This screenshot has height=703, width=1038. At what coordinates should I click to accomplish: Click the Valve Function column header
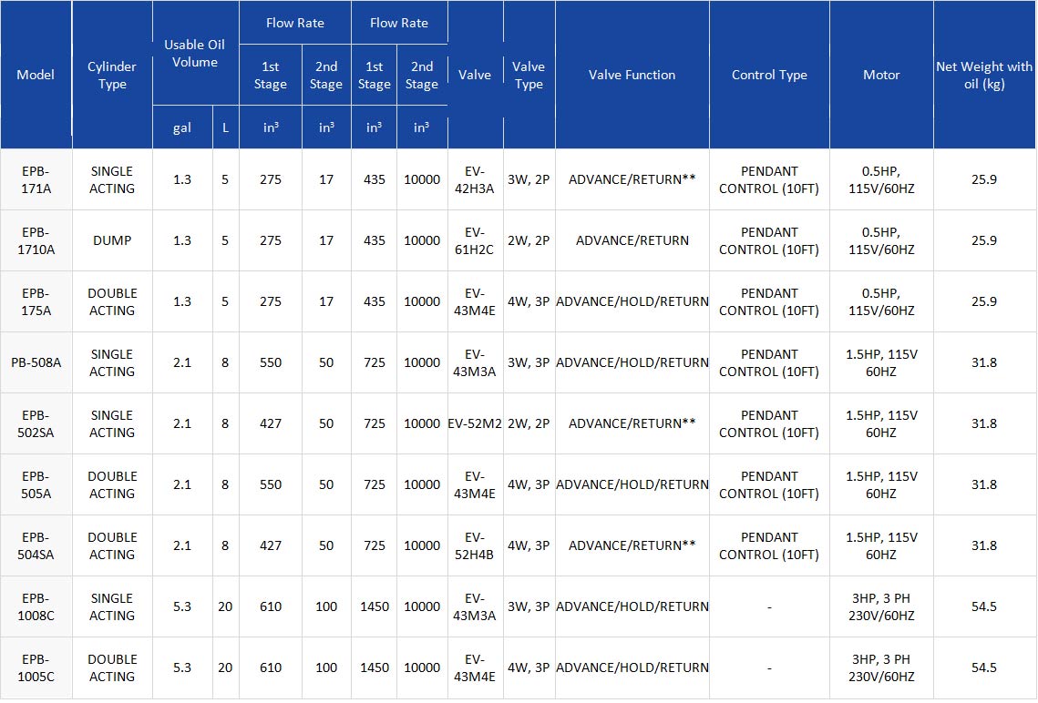[x=632, y=75]
